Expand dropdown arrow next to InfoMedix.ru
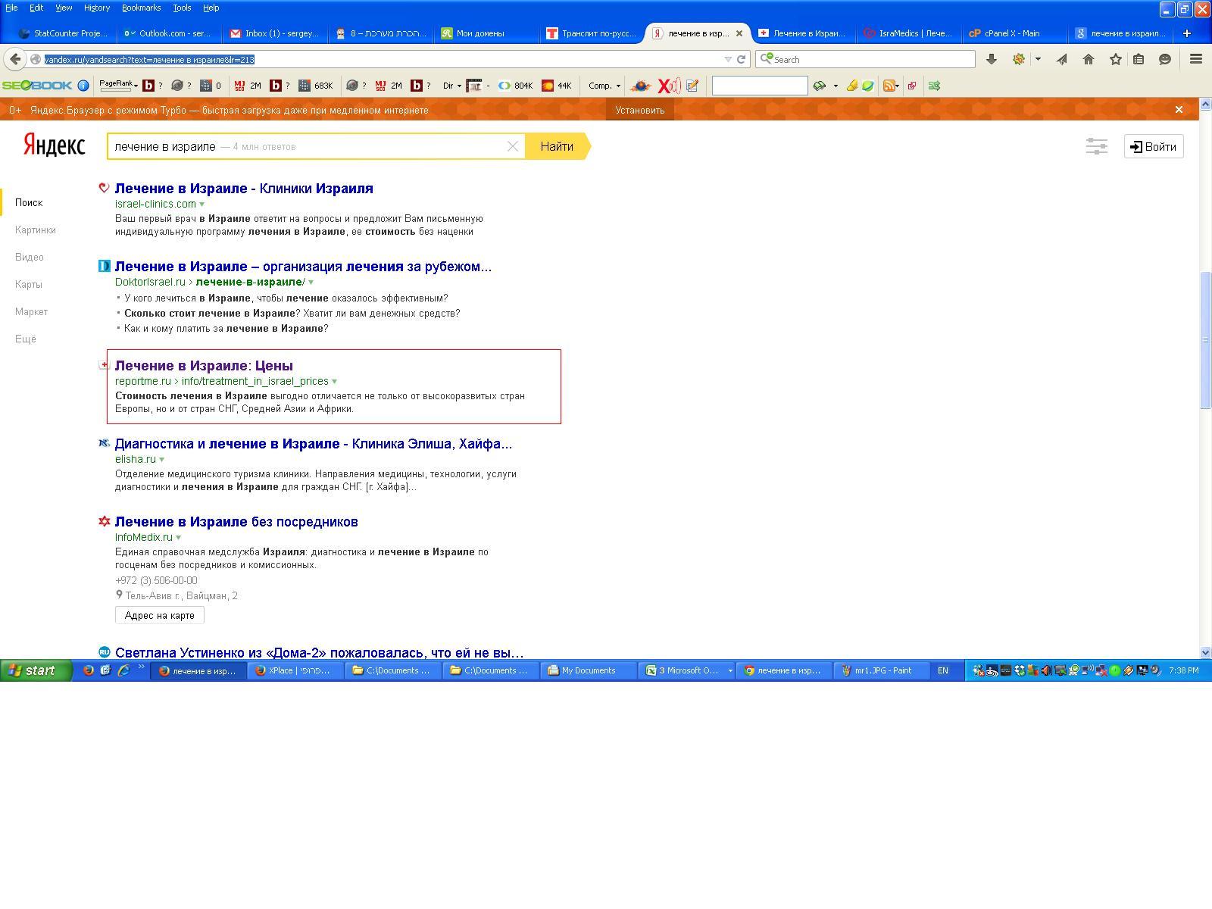The width and height of the screenshot is (1212, 909). tap(178, 537)
